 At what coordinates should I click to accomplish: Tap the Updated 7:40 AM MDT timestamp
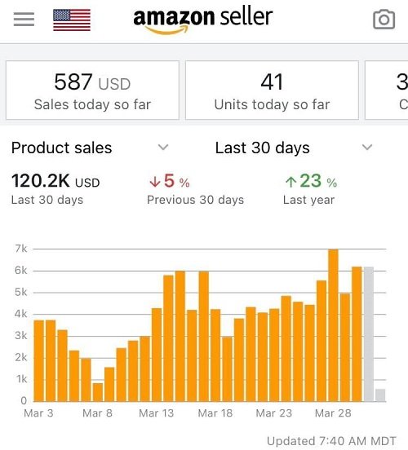pos(331,440)
